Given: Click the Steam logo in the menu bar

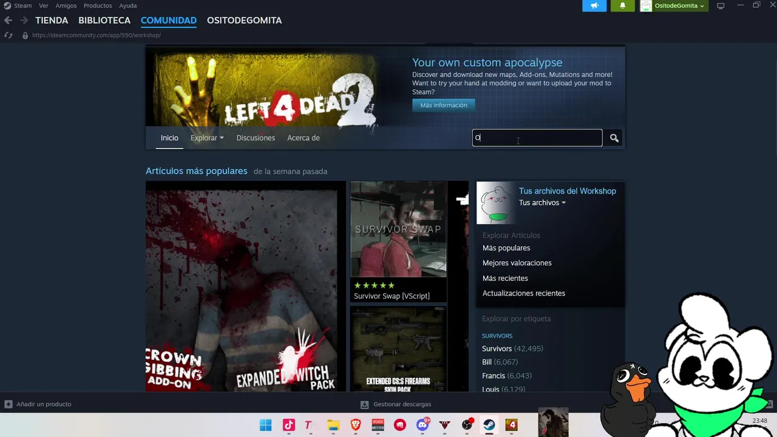Looking at the screenshot, I should pos(7,5).
